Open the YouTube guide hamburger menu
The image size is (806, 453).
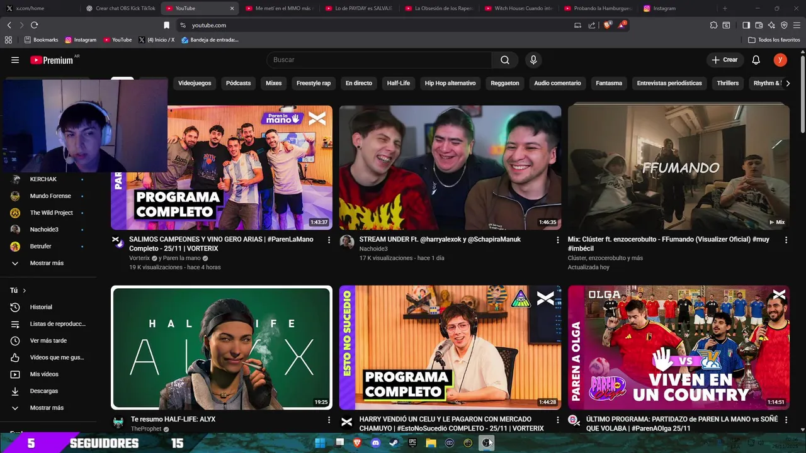[x=15, y=60]
